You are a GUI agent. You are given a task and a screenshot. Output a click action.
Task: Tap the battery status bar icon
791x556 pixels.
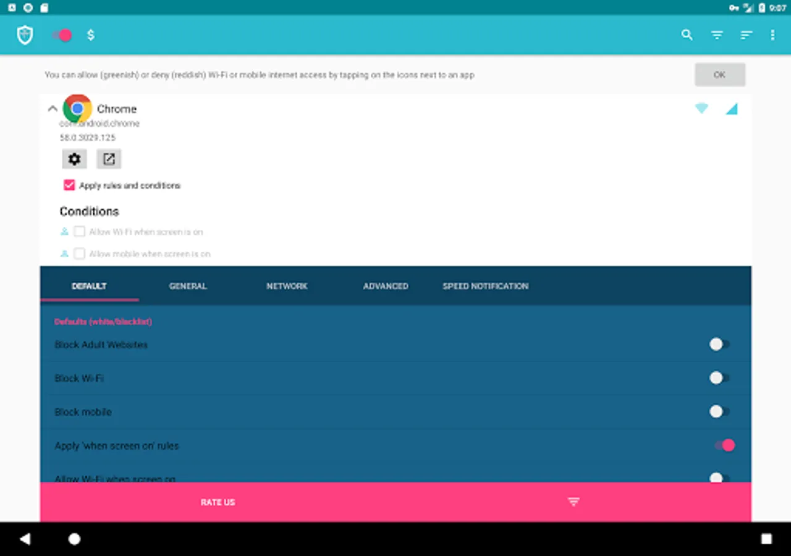click(762, 8)
